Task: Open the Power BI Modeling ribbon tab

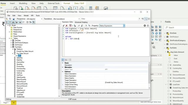Action: point(23,3)
